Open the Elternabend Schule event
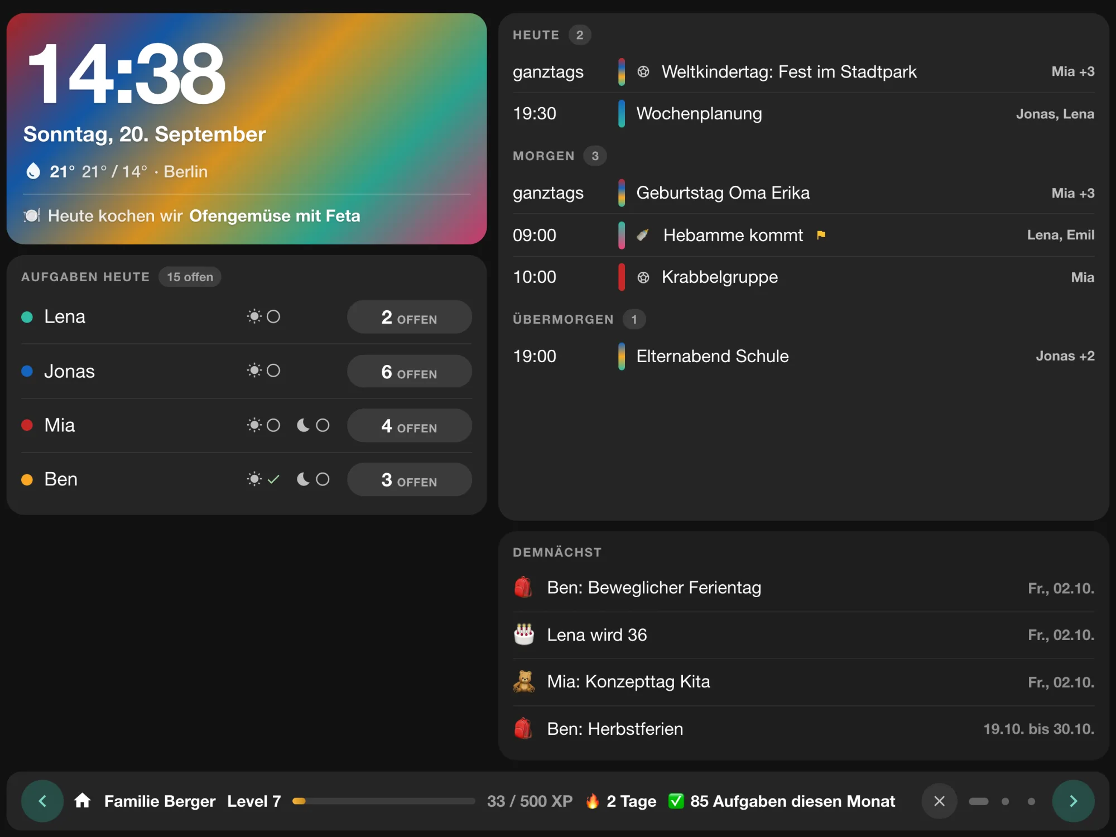1116x837 pixels. pyautogui.click(x=804, y=356)
